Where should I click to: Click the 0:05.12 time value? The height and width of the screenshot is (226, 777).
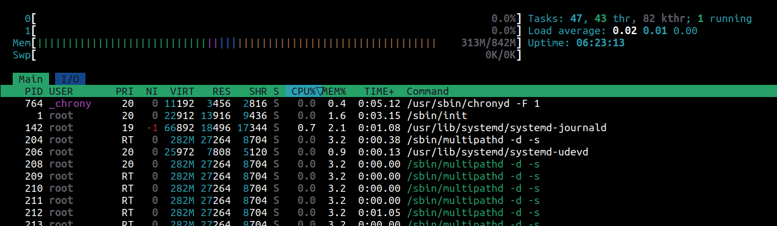(x=379, y=104)
